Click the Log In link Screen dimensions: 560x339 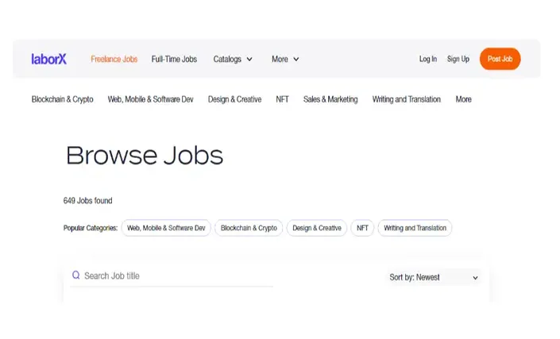(428, 59)
